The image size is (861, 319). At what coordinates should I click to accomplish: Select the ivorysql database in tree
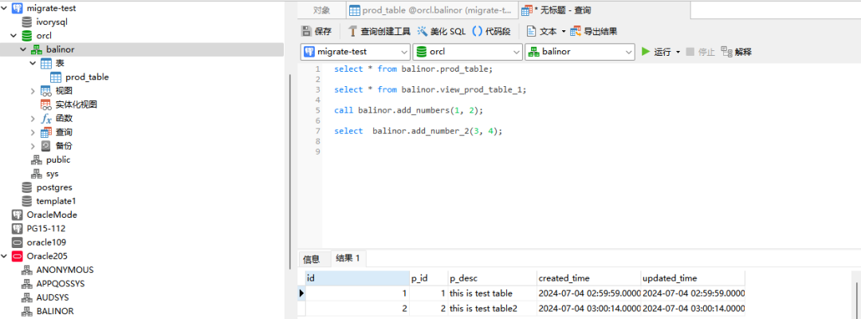(x=52, y=22)
